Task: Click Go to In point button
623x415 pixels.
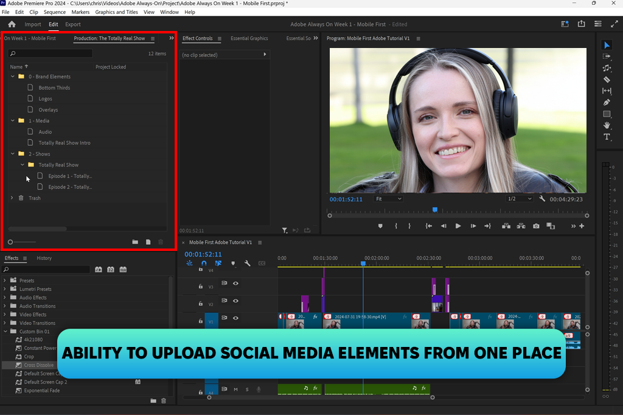Action: 429,226
